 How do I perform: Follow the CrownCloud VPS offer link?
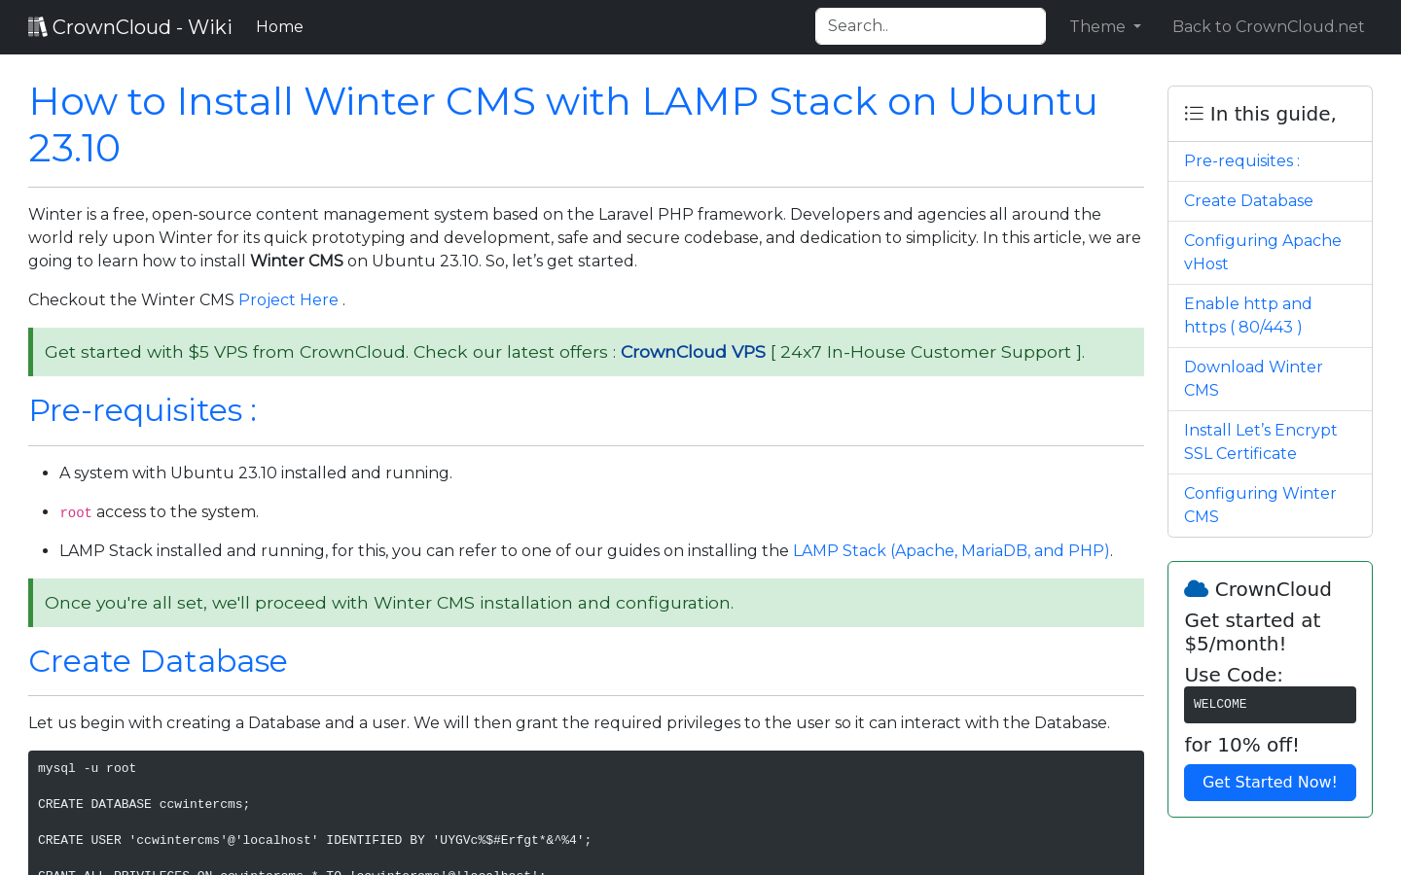(x=693, y=352)
